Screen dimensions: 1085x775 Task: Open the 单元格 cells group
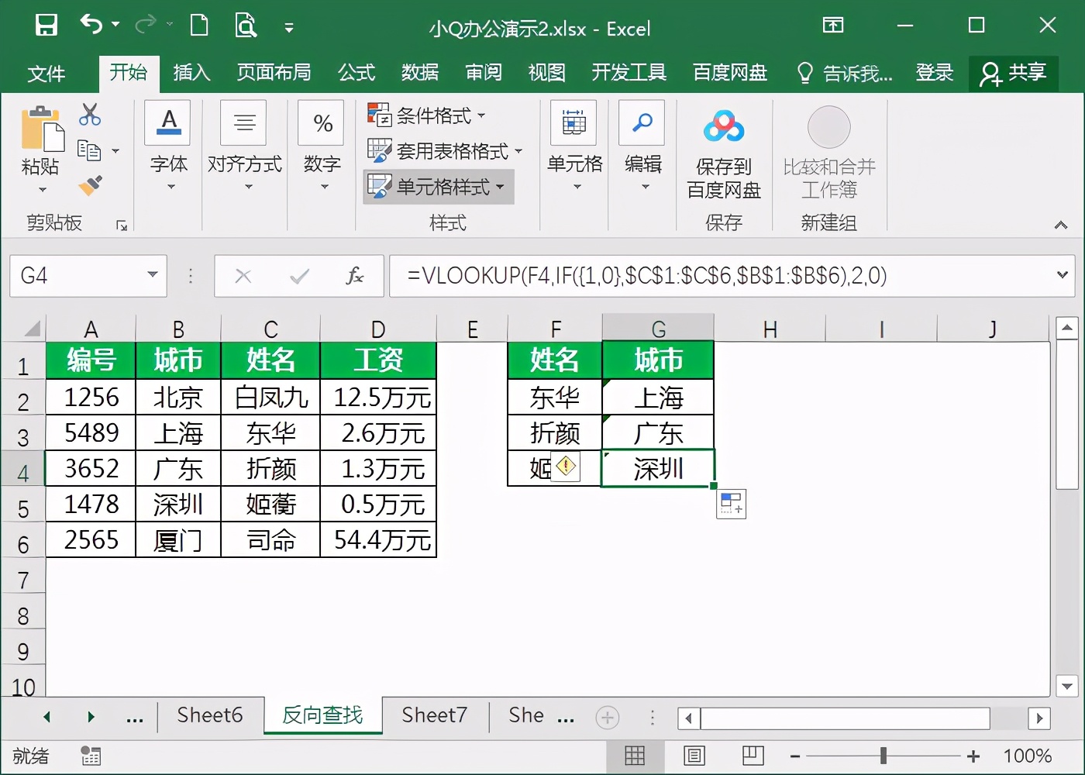coord(574,147)
